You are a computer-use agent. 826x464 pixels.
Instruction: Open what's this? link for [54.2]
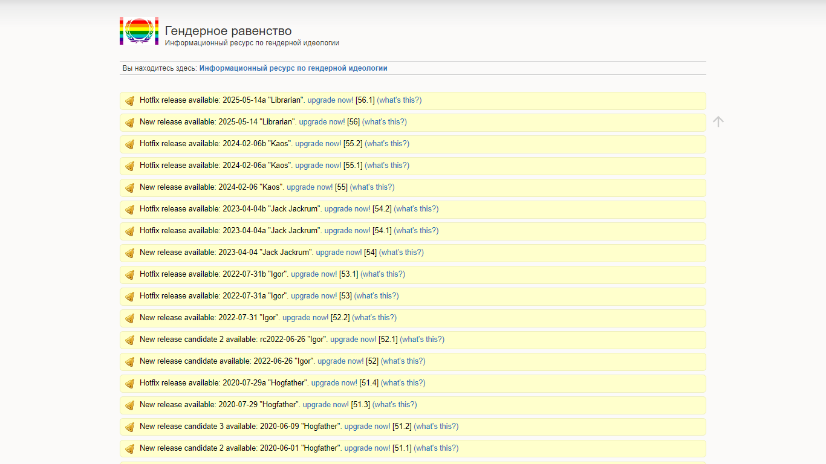pos(416,209)
